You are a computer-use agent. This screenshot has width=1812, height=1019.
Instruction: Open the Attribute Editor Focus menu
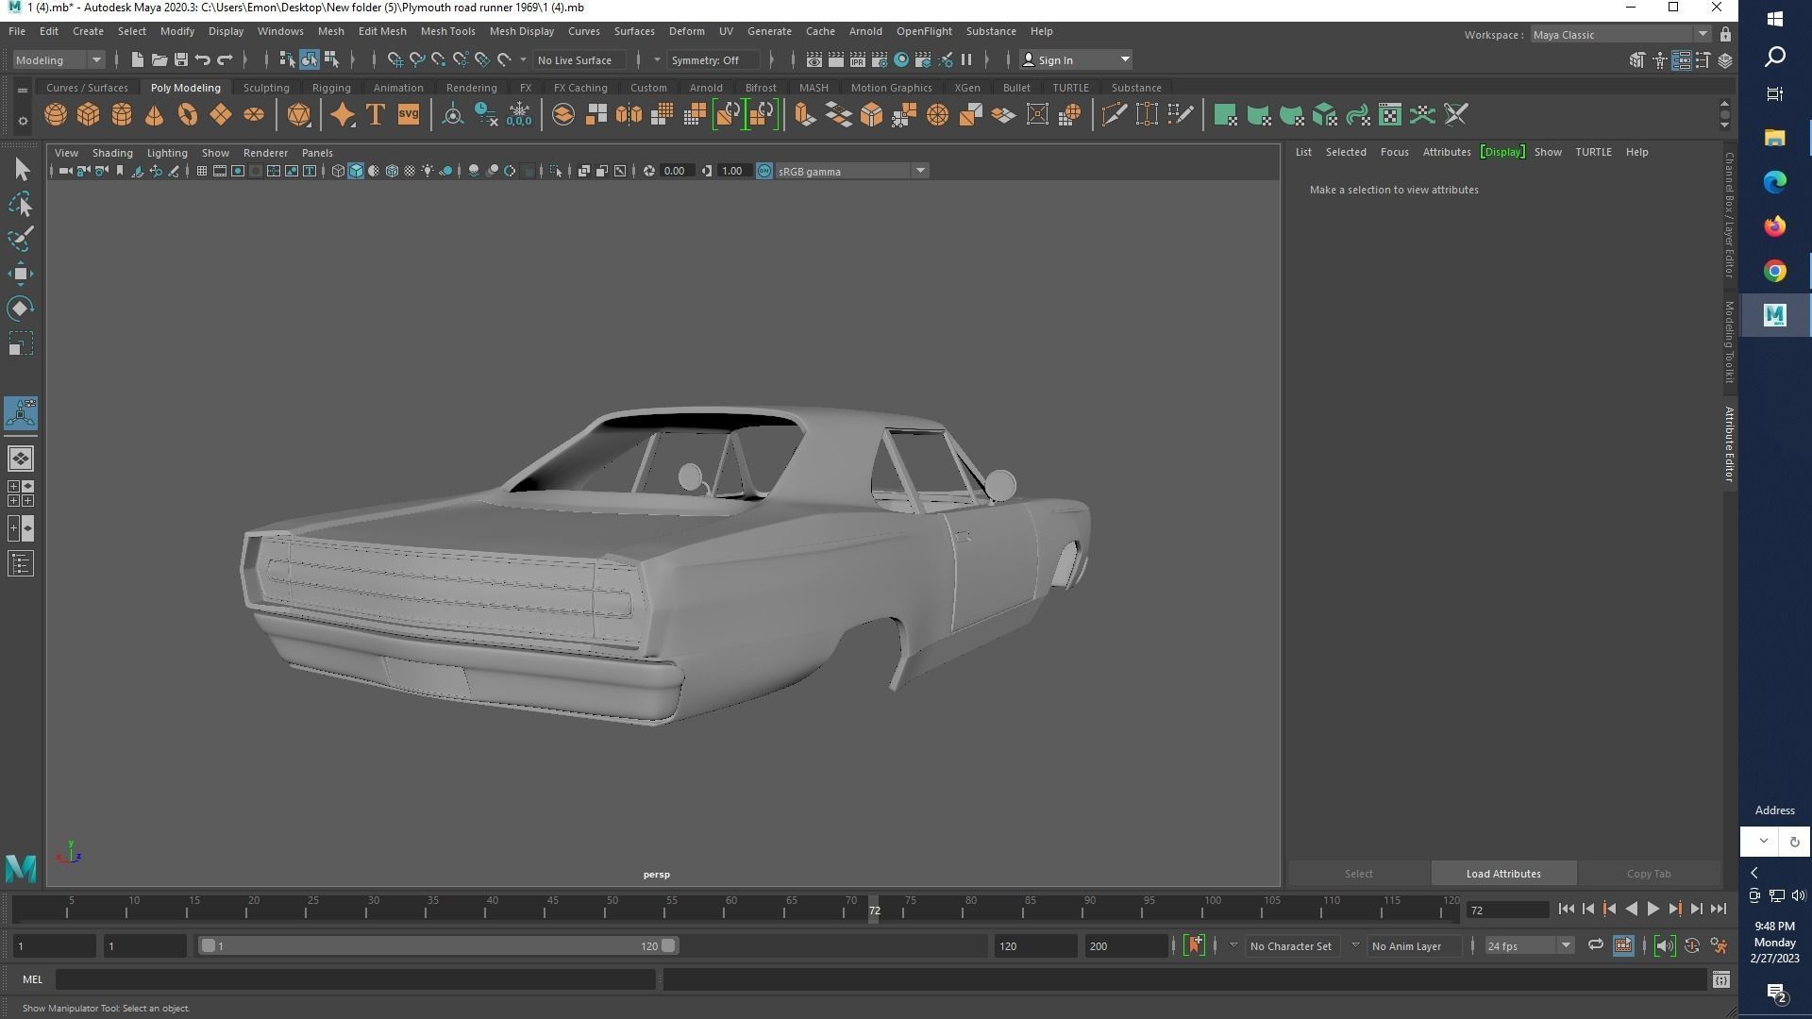pyautogui.click(x=1394, y=152)
